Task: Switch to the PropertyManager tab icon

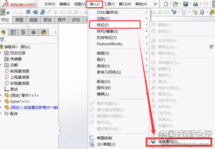Action: [x=13, y=32]
